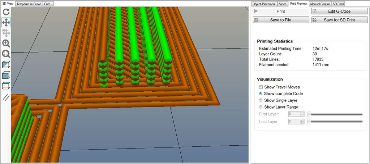Click the Filament needed label

pos(274,65)
